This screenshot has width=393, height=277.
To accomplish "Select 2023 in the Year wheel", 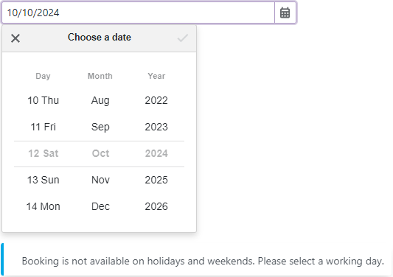I will tap(156, 127).
